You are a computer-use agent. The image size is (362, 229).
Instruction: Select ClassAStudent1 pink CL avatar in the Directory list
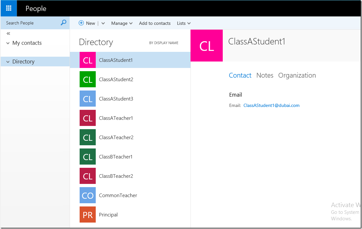[88, 60]
